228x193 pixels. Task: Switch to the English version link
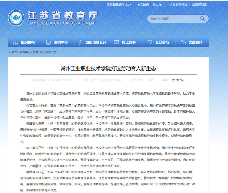158,5
